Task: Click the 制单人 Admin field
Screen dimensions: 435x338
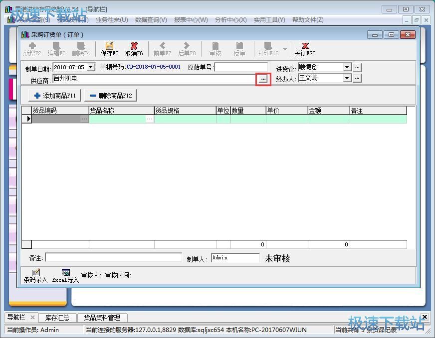Action: (235, 258)
